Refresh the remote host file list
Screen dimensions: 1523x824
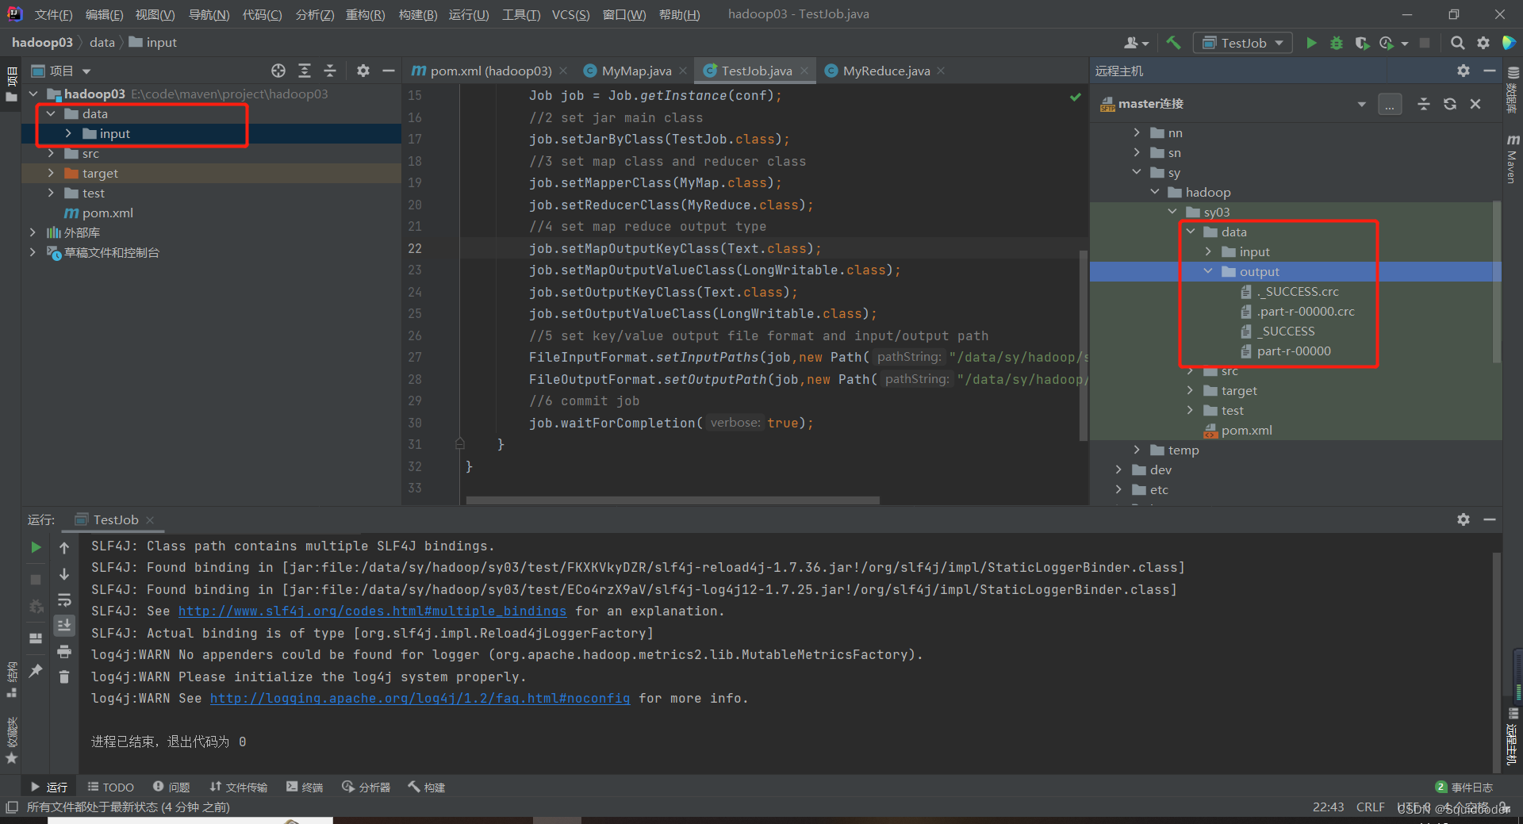[x=1450, y=104]
